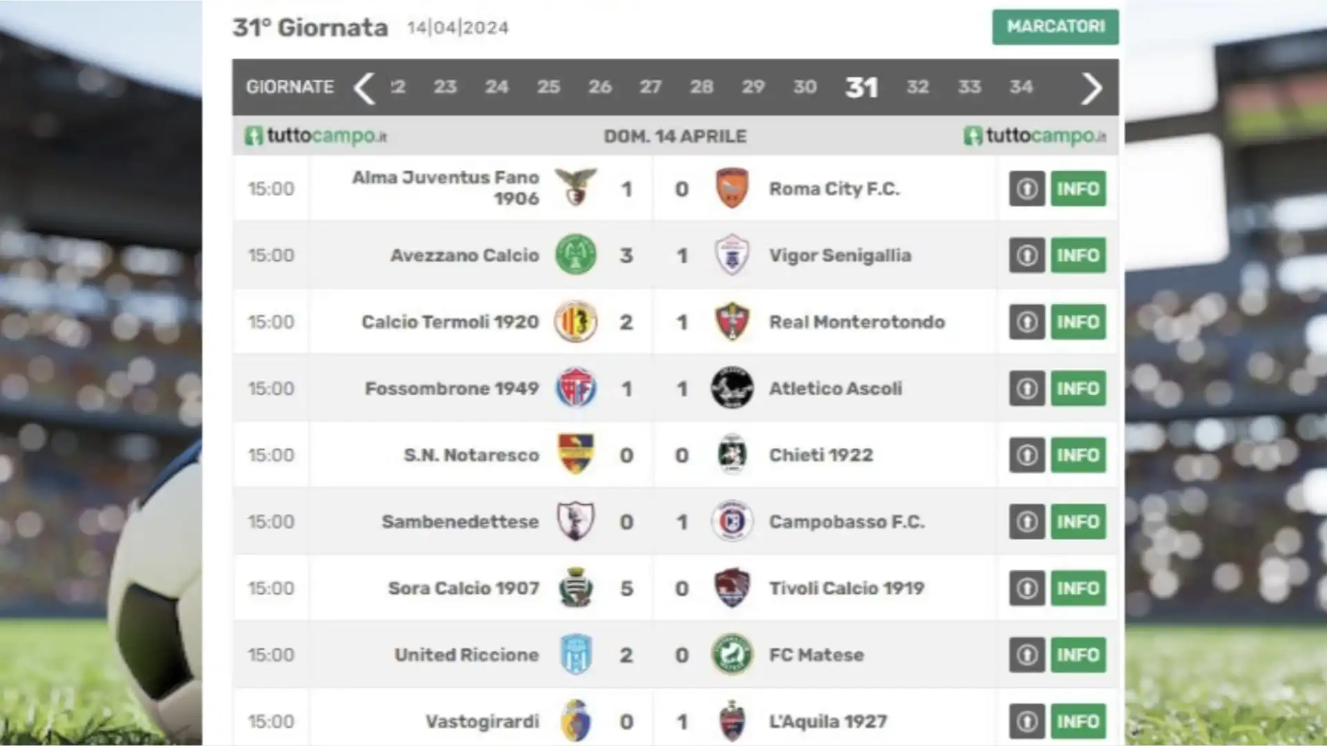Select giornata 30 in the round bar
Image resolution: width=1327 pixels, height=746 pixels.
[x=804, y=87]
